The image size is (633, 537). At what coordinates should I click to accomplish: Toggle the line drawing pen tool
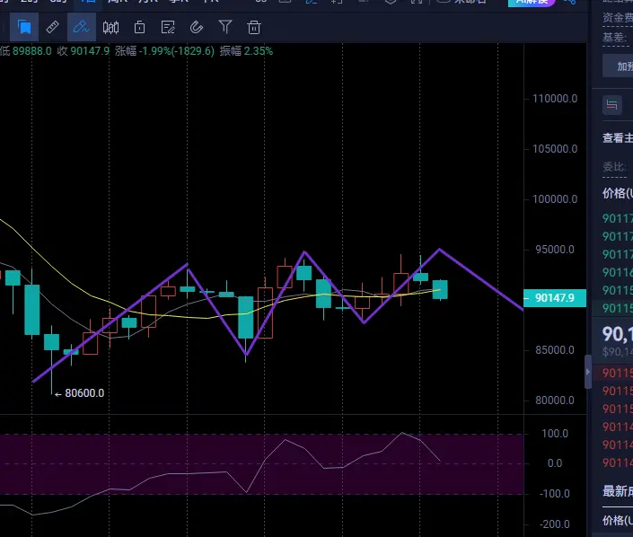pyautogui.click(x=82, y=27)
